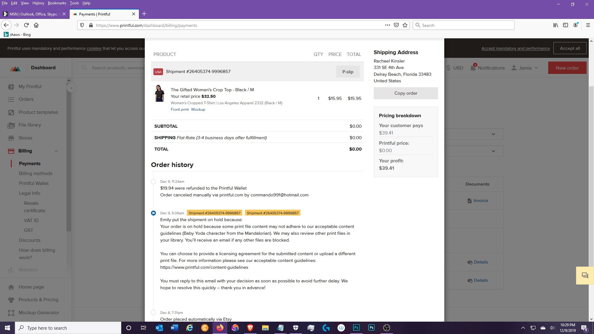Open the Billing section icon
The image size is (594, 334).
click(x=11, y=151)
